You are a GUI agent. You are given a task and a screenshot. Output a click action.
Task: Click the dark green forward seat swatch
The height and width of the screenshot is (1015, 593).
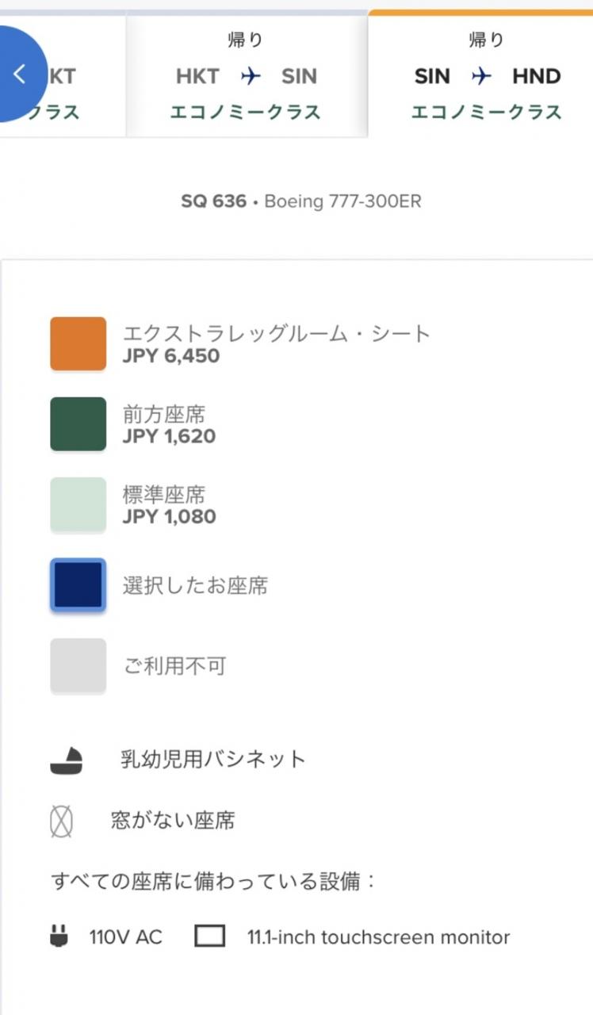(x=78, y=424)
